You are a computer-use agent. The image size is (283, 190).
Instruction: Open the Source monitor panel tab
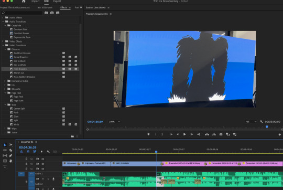(96, 7)
